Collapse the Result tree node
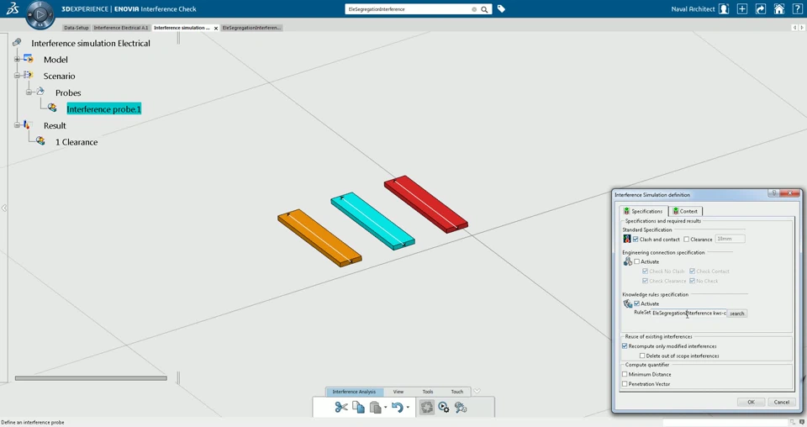807x427 pixels. [17, 125]
